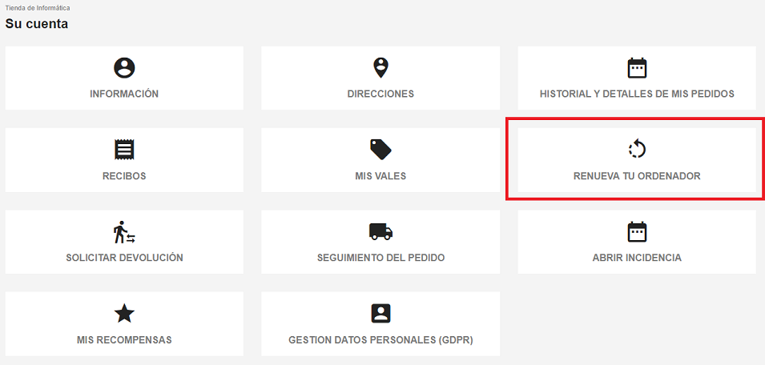Click the Mis Vales tag icon
Viewport: 765px width, 365px height.
click(380, 150)
